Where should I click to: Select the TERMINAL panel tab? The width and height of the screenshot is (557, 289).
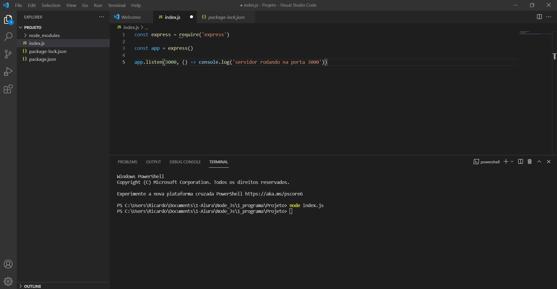219,162
